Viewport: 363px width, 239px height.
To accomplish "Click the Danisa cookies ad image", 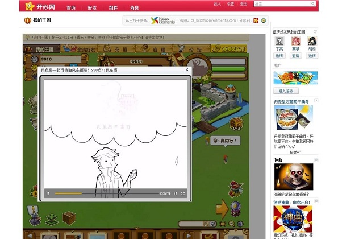I will [293, 118].
